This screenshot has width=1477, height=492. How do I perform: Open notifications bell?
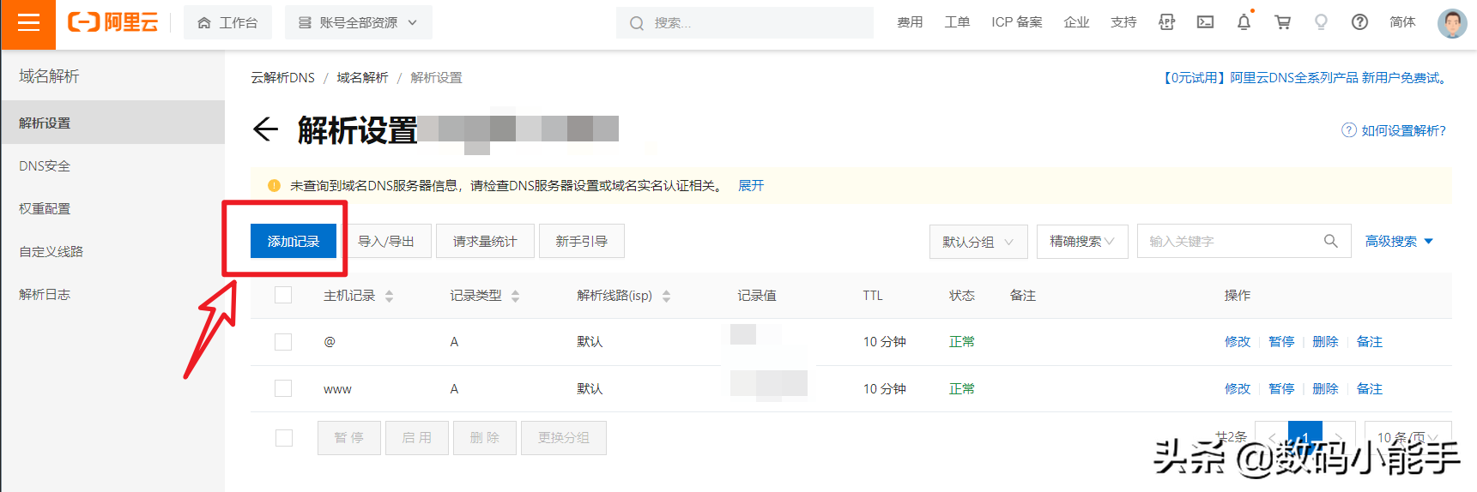(x=1244, y=22)
